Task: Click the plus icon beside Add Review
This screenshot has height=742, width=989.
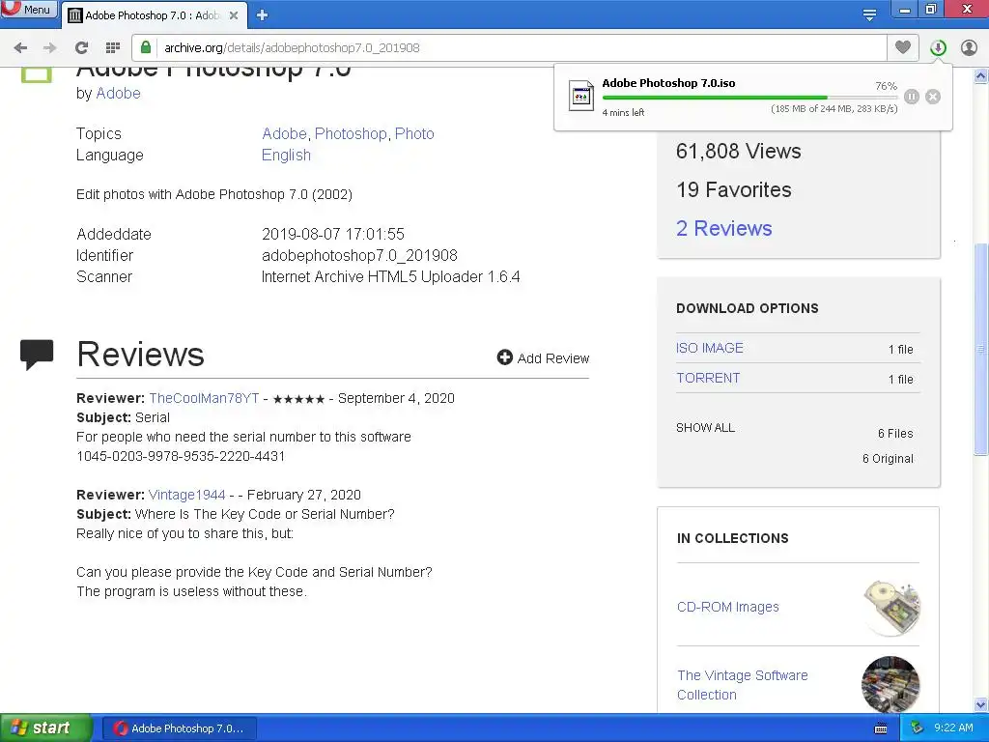Action: (504, 357)
